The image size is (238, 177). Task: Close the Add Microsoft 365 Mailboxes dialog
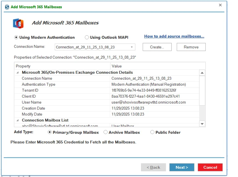(220, 5)
